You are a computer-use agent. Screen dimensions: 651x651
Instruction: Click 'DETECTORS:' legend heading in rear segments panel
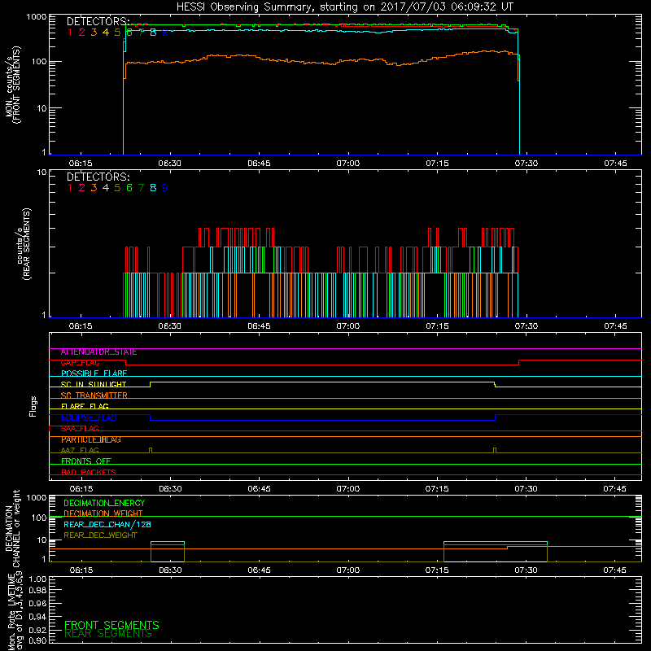click(x=98, y=177)
